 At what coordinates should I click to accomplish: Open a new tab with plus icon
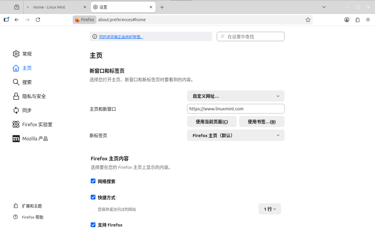(162, 7)
